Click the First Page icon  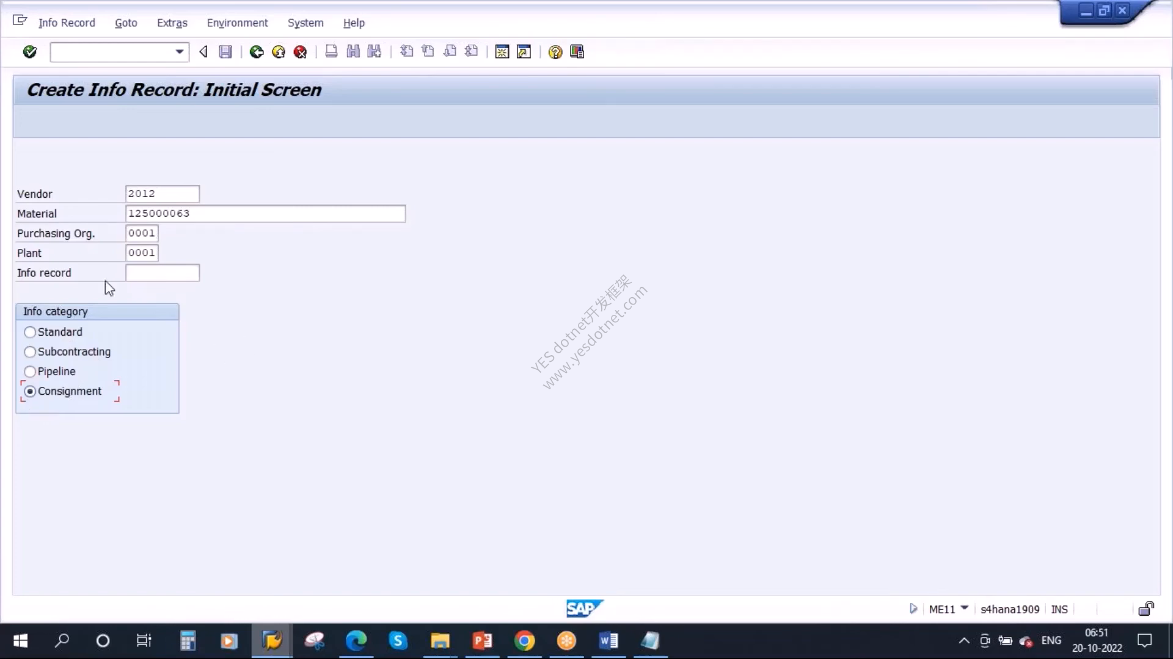(406, 52)
